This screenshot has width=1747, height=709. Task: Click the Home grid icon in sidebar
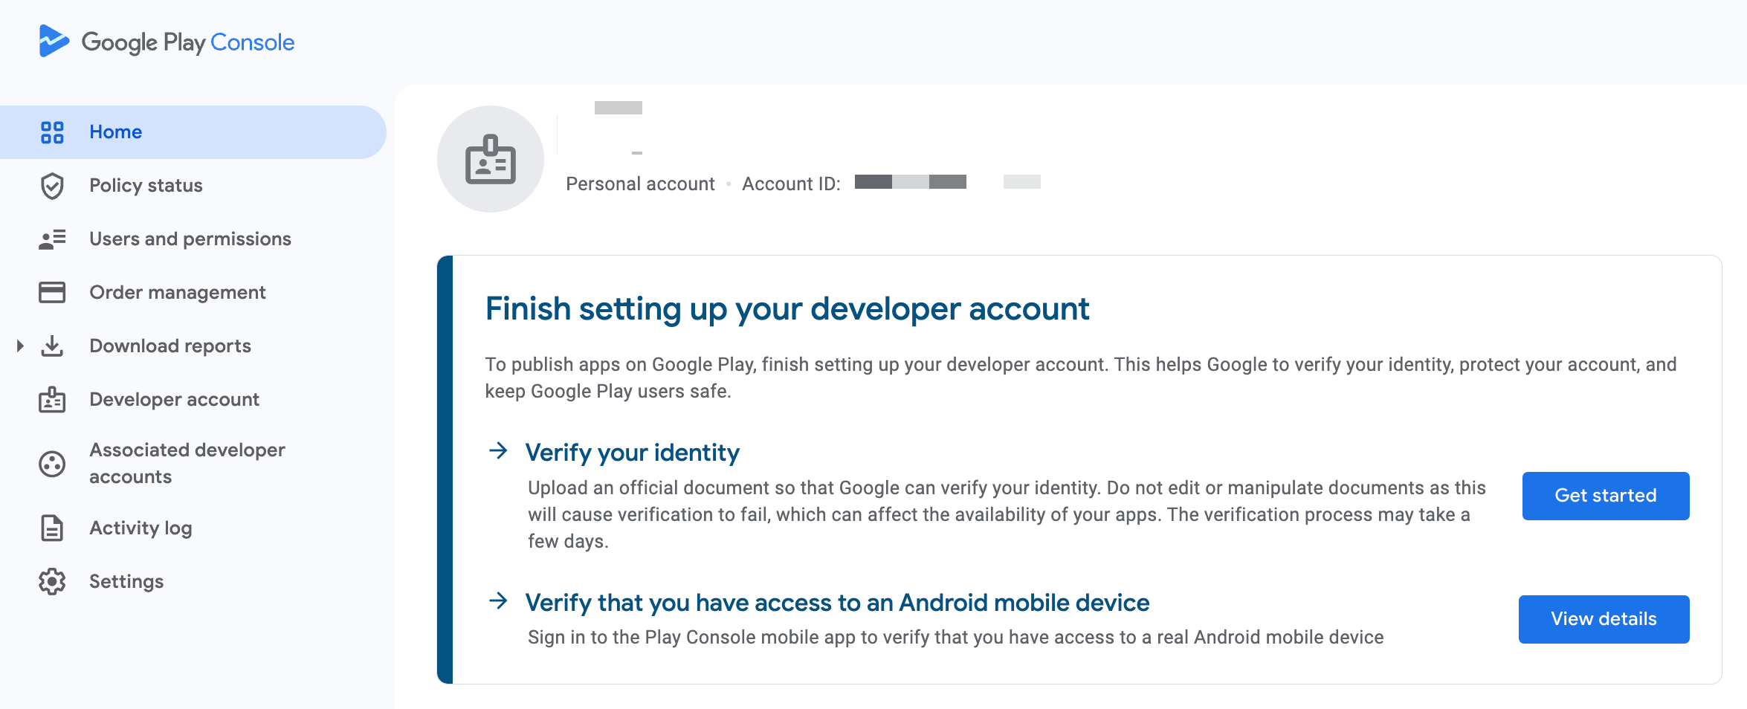coord(52,132)
